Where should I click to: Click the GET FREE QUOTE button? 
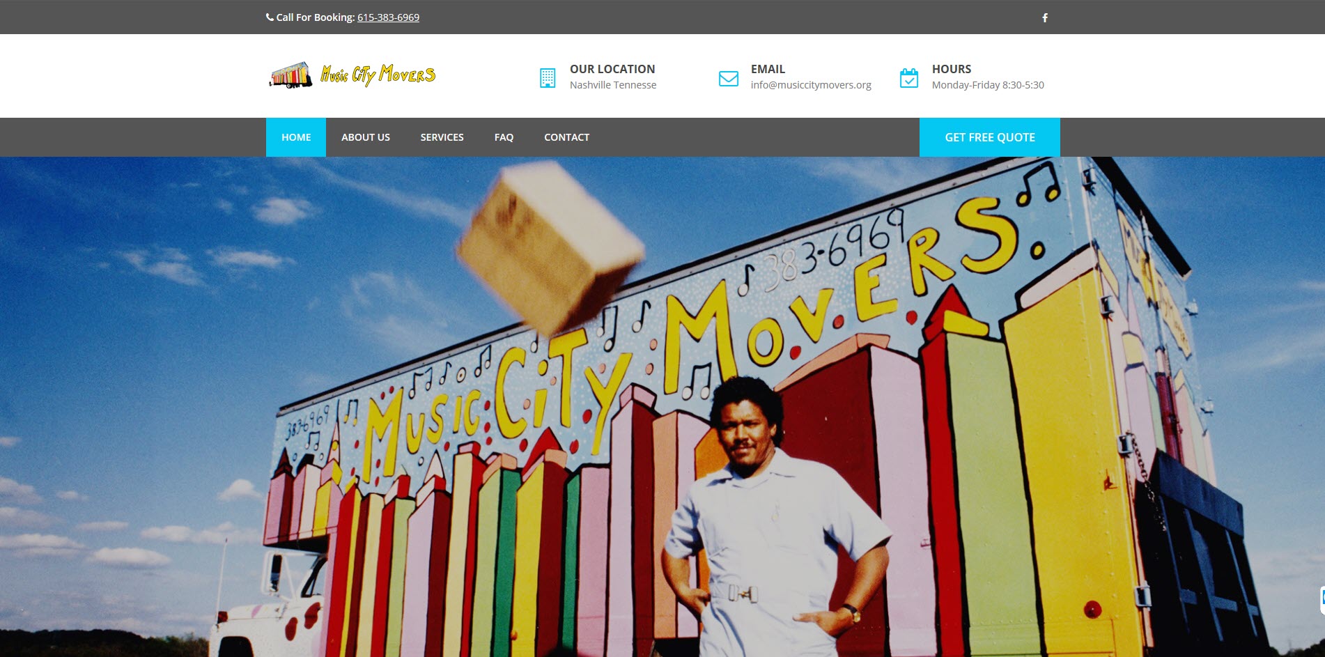point(990,137)
